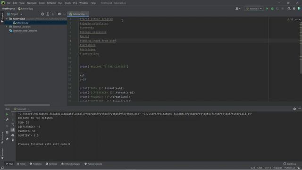Toggle Scroll to End in Run console

coord(13,130)
